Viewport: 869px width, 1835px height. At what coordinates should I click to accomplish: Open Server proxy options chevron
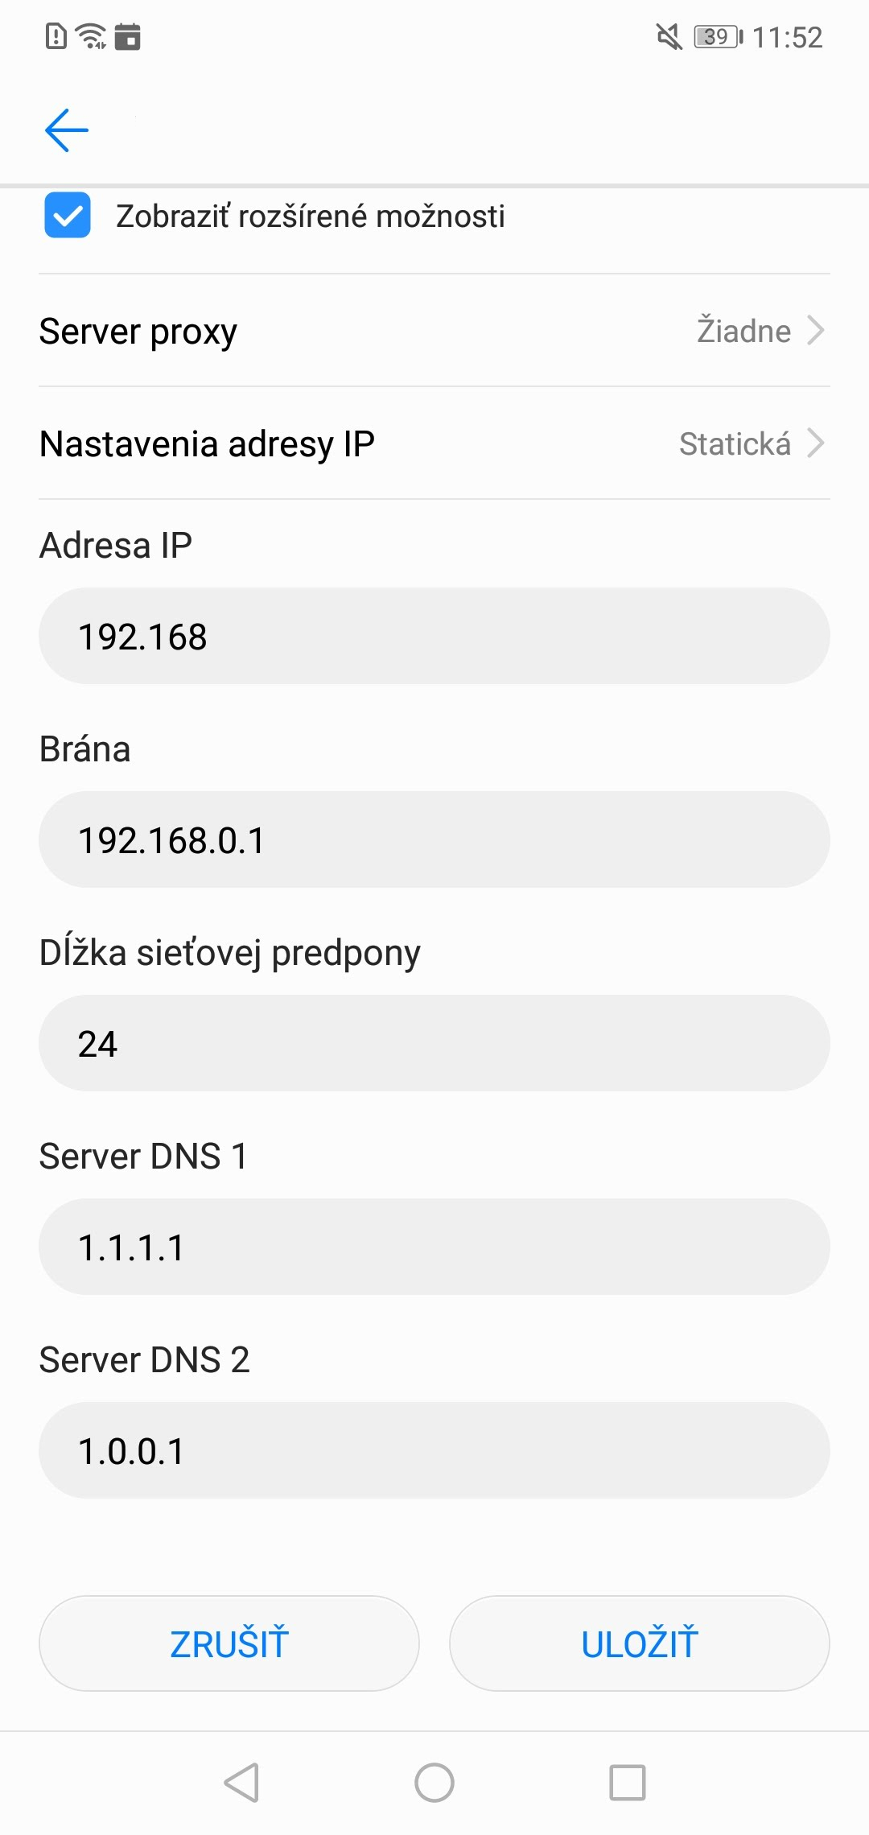[x=816, y=330]
